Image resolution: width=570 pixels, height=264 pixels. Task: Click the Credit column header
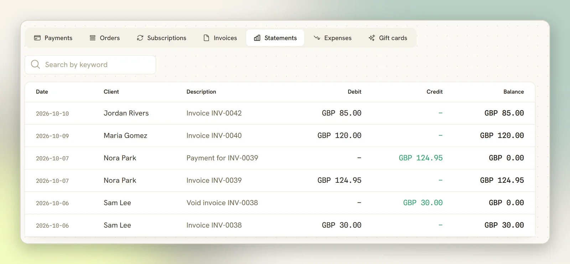(x=435, y=92)
